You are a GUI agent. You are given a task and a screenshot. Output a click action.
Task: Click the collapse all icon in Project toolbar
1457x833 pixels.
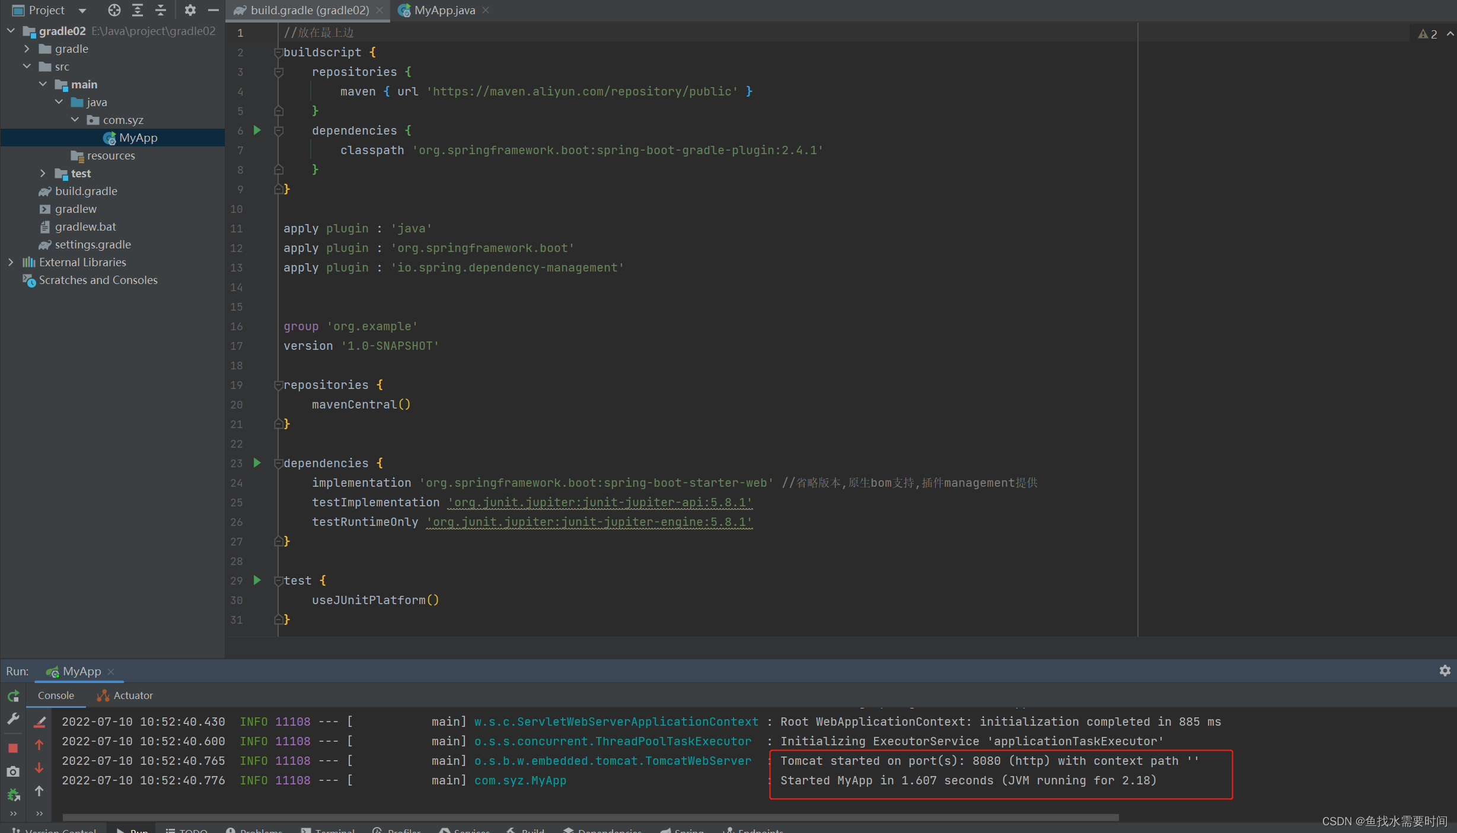pos(161,10)
